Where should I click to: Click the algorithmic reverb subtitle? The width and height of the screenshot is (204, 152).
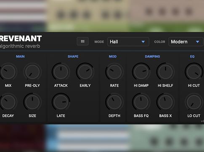[x=20, y=46]
